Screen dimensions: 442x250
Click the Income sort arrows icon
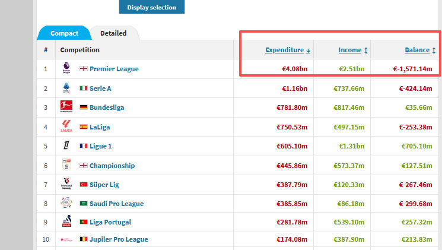(x=365, y=50)
